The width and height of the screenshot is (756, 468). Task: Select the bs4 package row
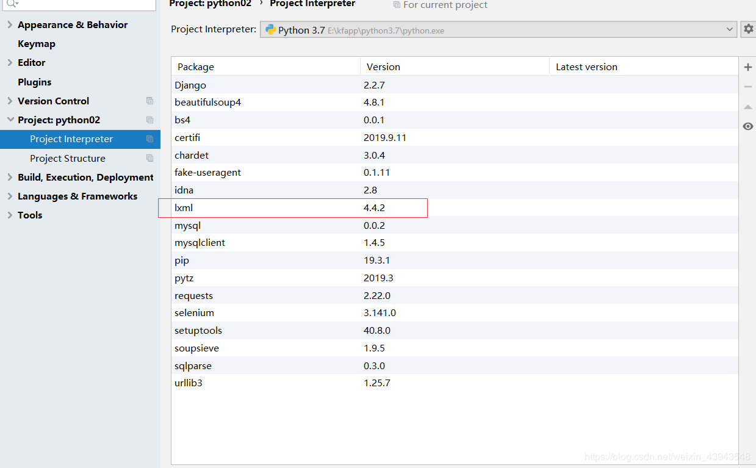coord(455,120)
